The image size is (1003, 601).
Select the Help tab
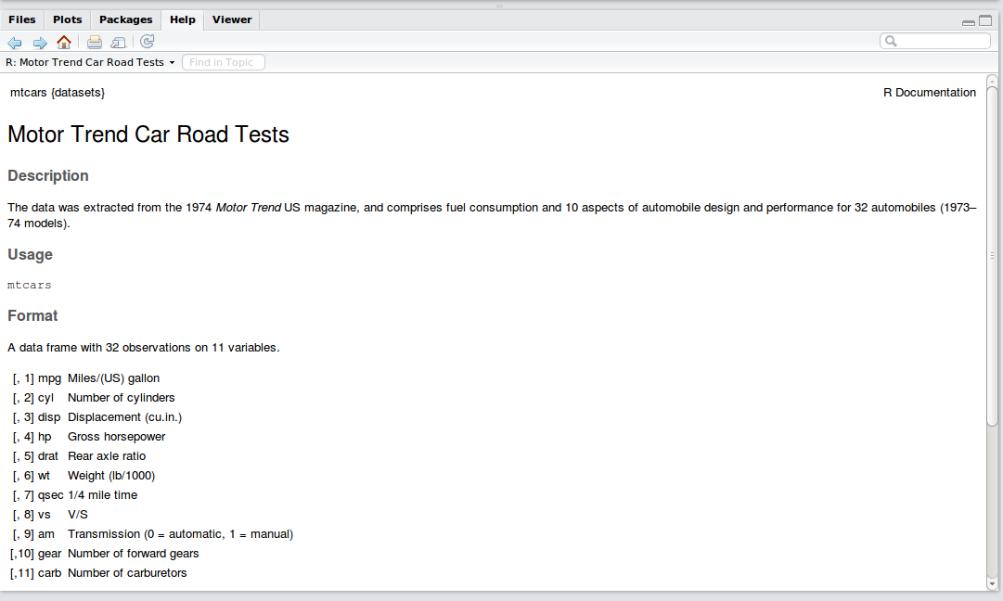pyautogui.click(x=183, y=19)
